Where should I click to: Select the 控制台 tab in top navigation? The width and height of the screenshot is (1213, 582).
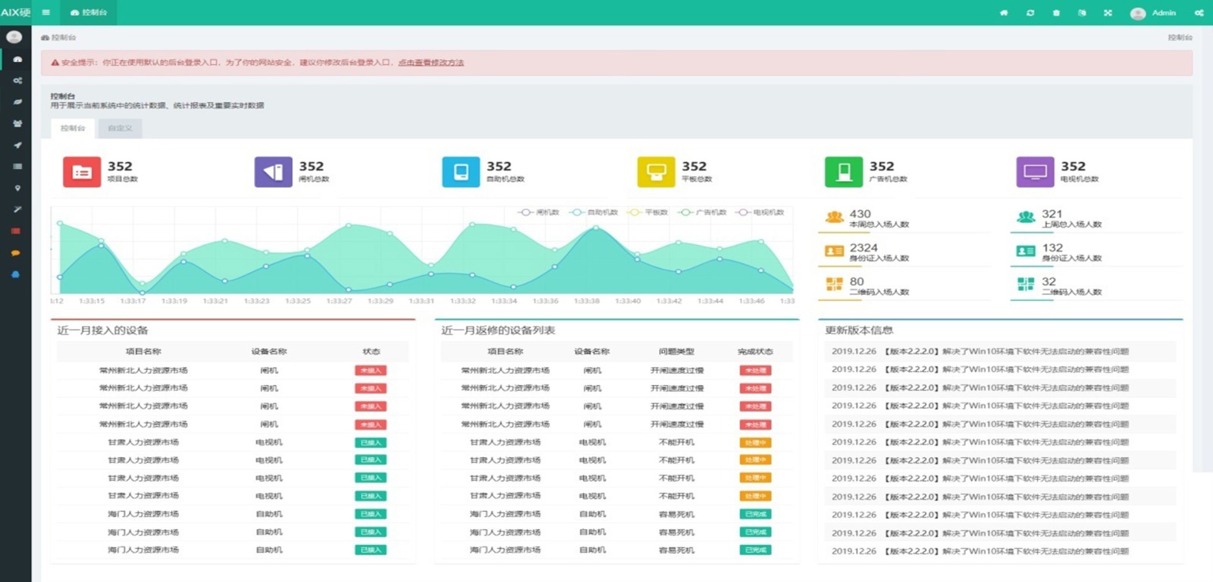click(x=89, y=13)
